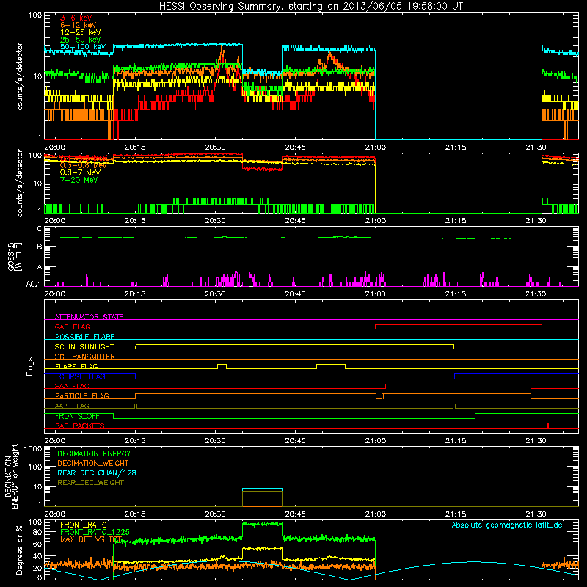Click 20:30 tick label under MeV plot
The height and width of the screenshot is (587, 587).
click(x=215, y=221)
